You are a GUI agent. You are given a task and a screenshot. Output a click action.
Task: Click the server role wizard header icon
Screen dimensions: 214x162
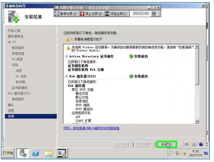[13, 17]
